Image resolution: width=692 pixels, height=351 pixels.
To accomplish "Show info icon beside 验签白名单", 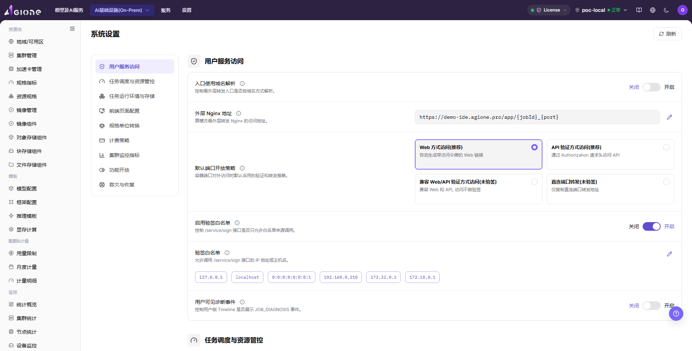I will coord(227,253).
